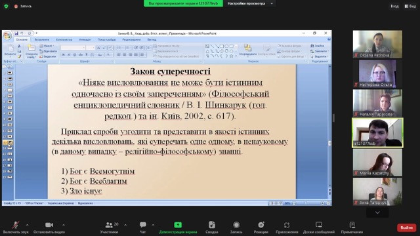
Task: Switch to the Вставлення ribbon tab
Action: coord(42,39)
